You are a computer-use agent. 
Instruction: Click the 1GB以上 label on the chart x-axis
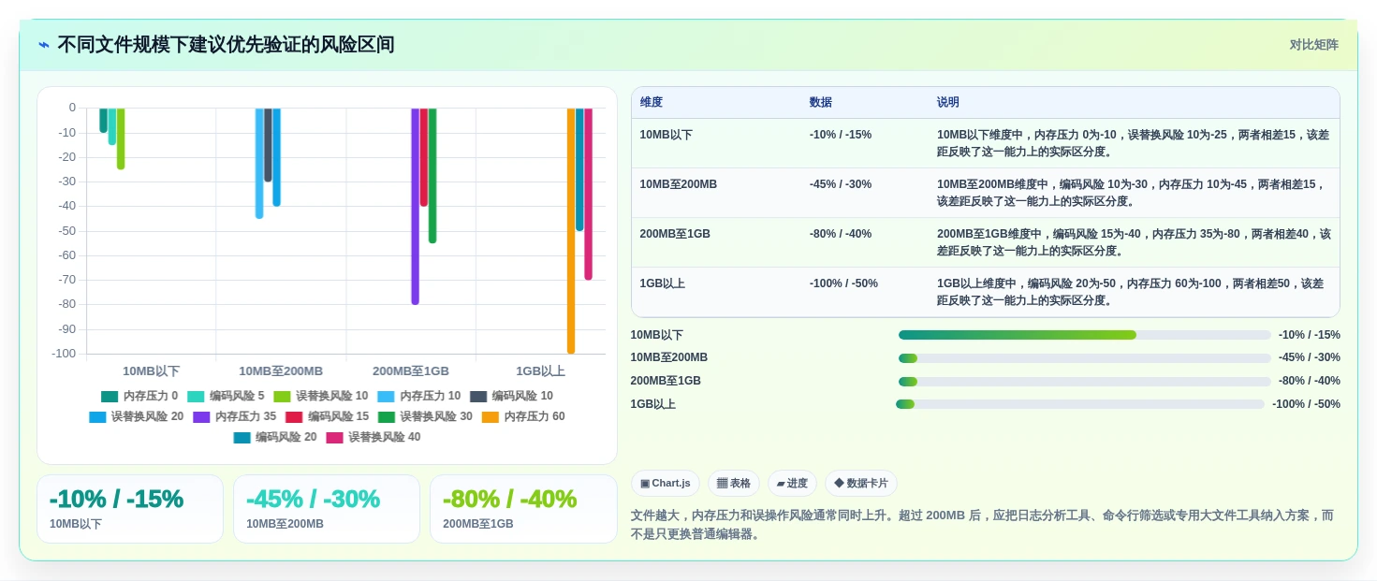coord(541,371)
